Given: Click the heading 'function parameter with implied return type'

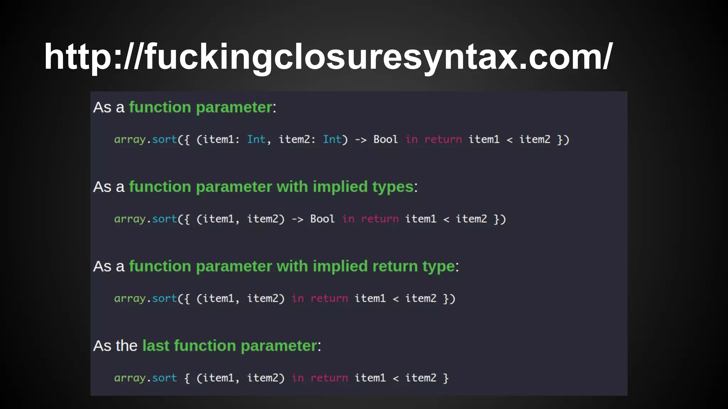Looking at the screenshot, I should click(x=292, y=267).
